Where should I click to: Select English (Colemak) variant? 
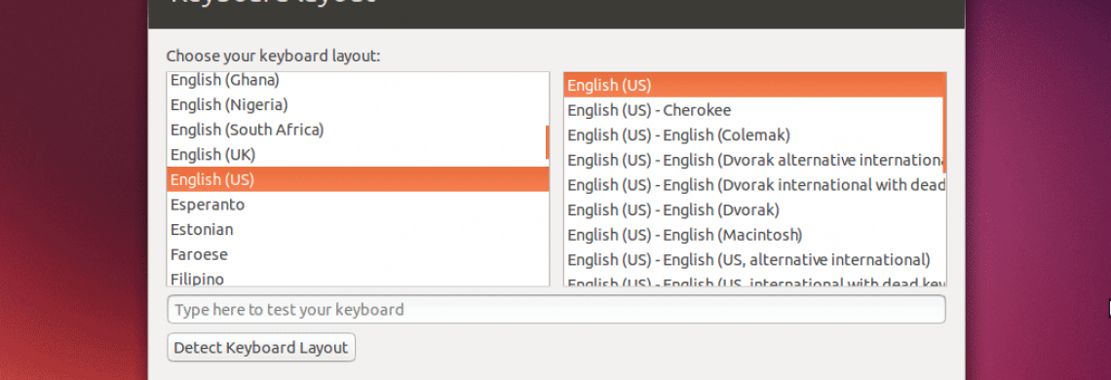[x=754, y=134]
